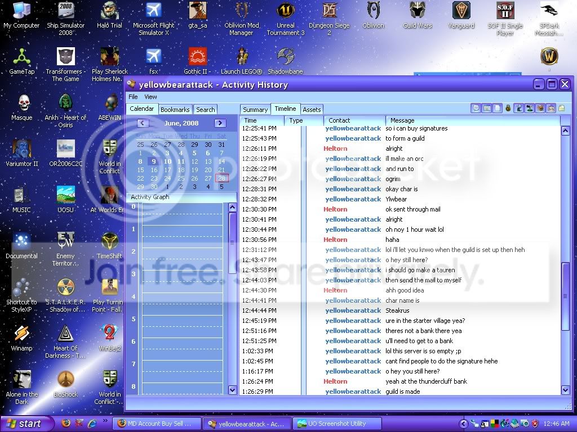This screenshot has height=432, width=577.
Task: Open the File menu
Action: click(133, 97)
